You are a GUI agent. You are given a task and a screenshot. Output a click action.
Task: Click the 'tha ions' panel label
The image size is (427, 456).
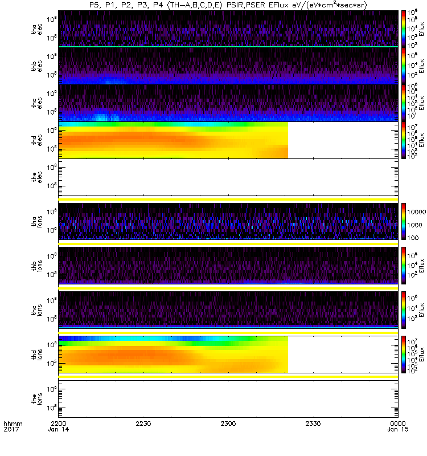coord(36,222)
